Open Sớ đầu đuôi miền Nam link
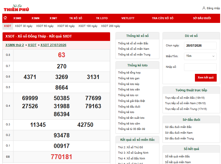 click(x=179, y=133)
